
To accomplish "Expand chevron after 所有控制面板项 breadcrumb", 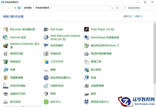I will point(51,8).
